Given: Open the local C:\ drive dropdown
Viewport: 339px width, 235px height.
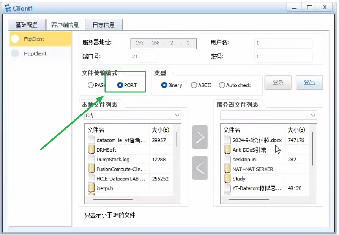Looking at the screenshot, I should point(132,116).
